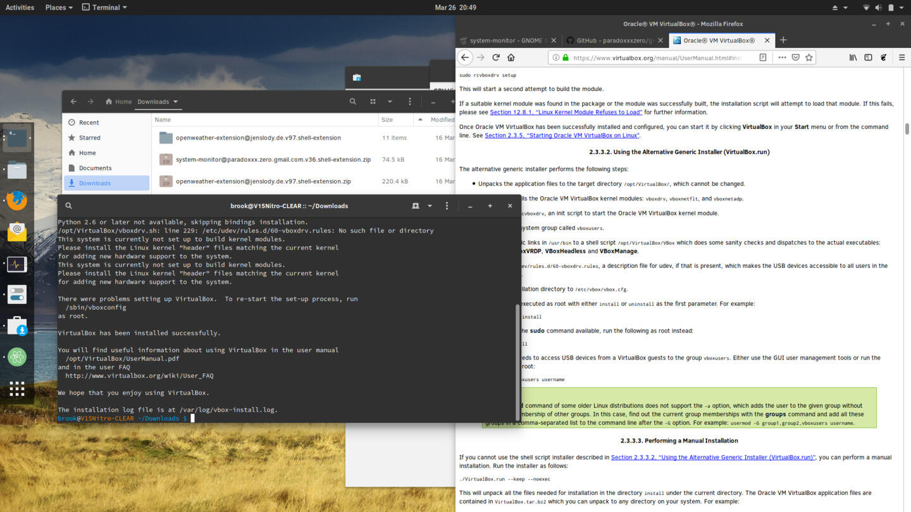Open search in the Terminal window

(68, 205)
